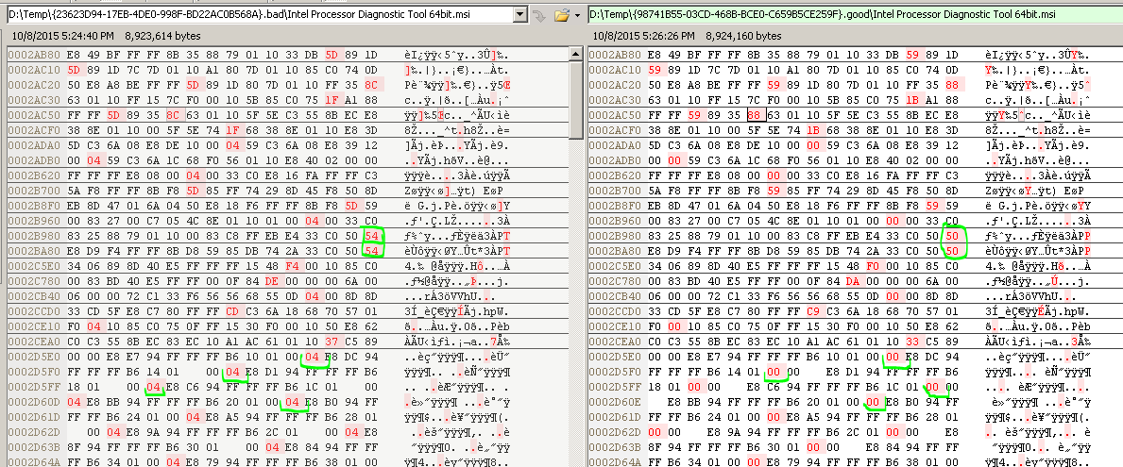Screen dimensions: 1123x467
Task: Select the left file size 8,923,614 bytes
Action: (162, 36)
